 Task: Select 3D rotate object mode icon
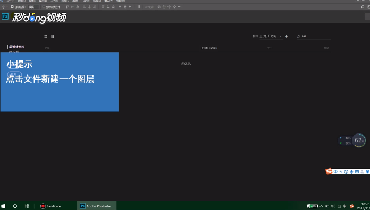click(x=159, y=7)
